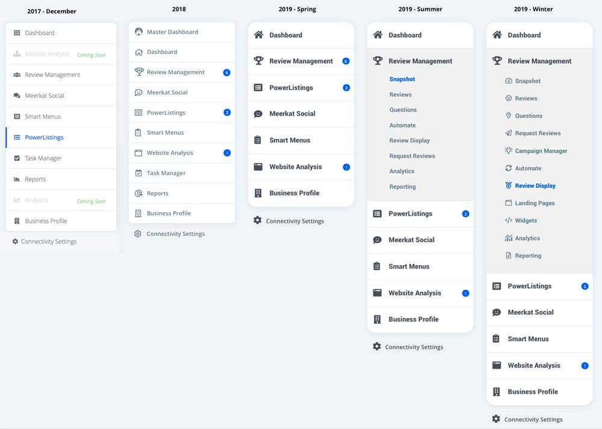
Task: Click the Master Dashboard icon in the 2018 menu
Action: click(138, 31)
